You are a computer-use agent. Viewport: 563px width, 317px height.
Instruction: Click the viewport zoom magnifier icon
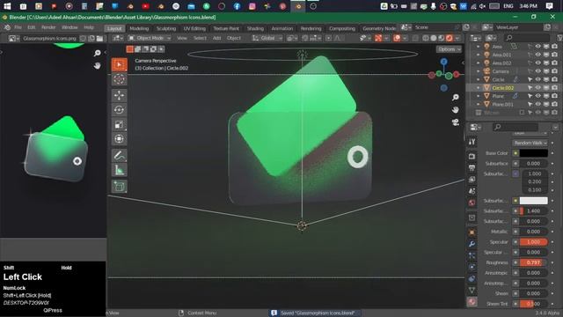point(456,98)
